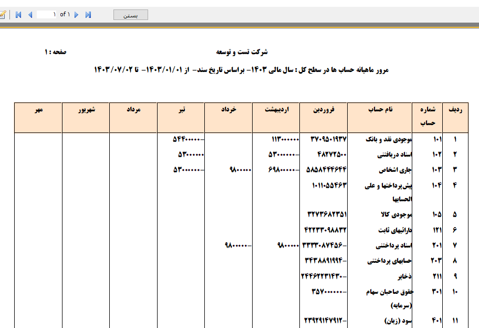Click اردیبهشت amount for جاری اشخاص
The image size is (479, 328).
click(284, 170)
